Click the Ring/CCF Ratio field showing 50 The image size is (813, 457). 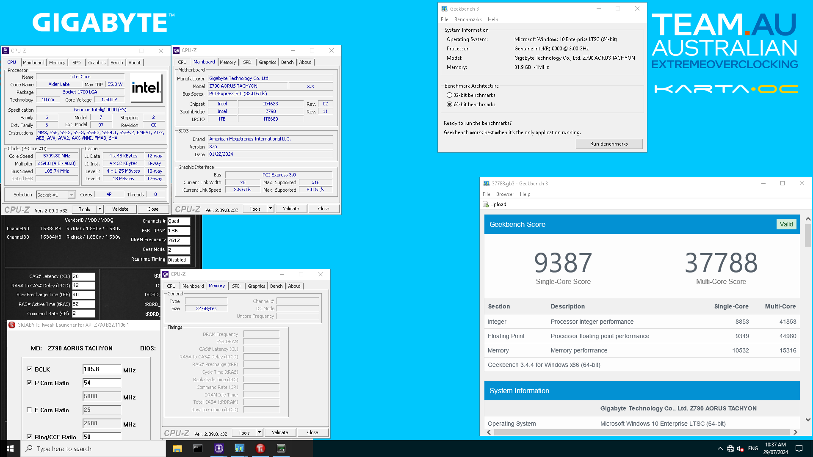pos(102,437)
